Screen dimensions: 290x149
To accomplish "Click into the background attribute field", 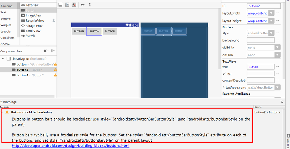I will [261, 40].
